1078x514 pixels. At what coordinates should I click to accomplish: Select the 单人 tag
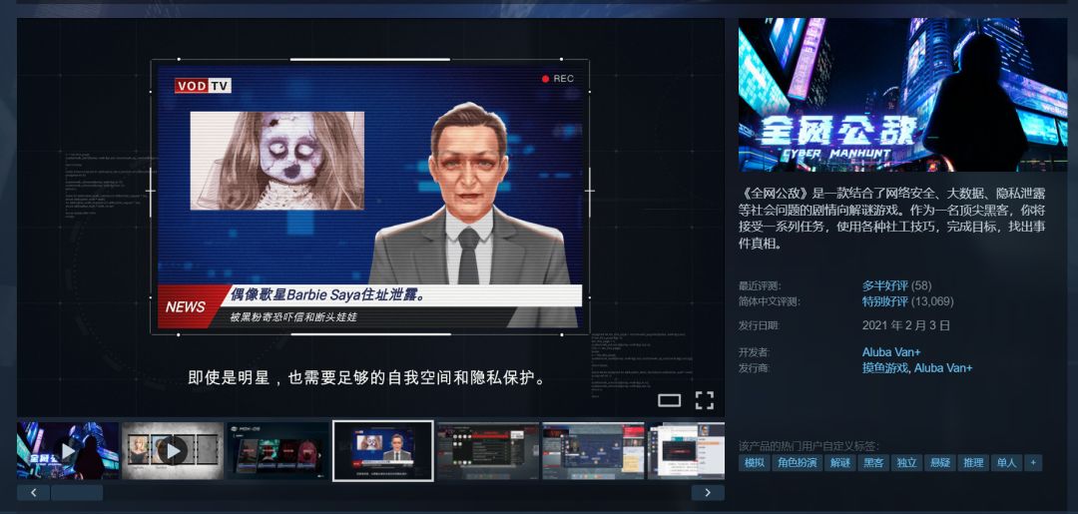1006,463
